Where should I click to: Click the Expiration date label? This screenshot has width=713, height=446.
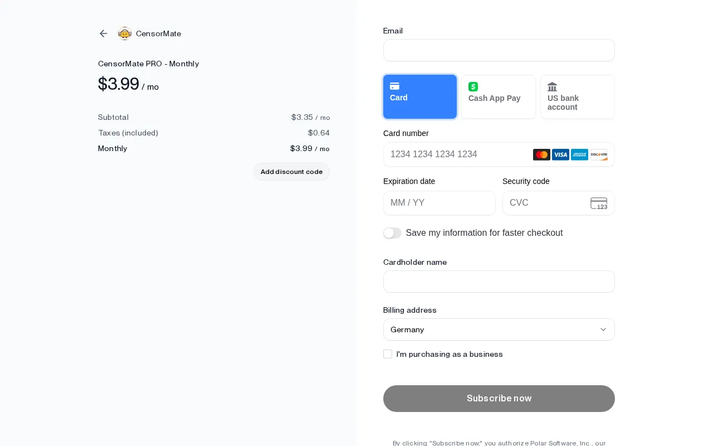tap(409, 181)
